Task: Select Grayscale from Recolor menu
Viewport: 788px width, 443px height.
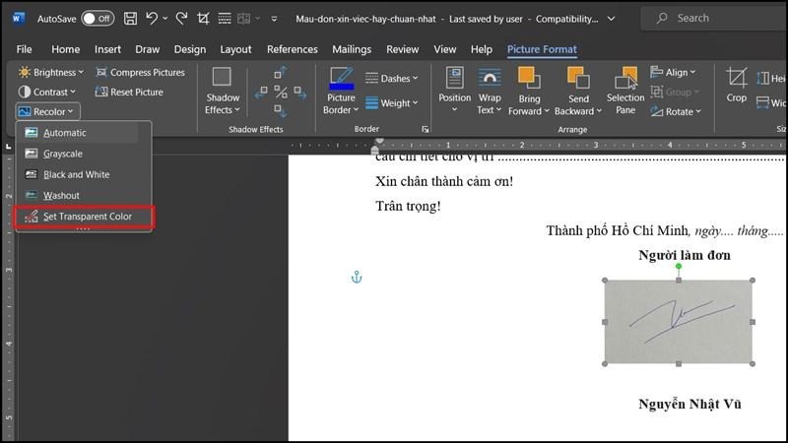Action: tap(64, 154)
